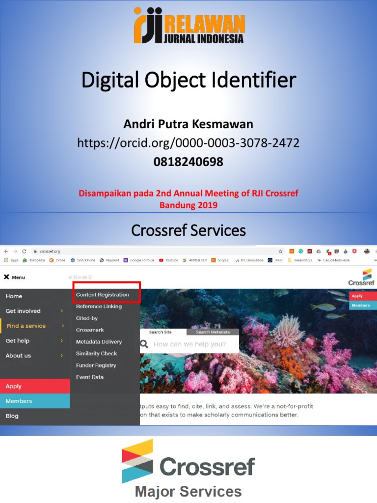The width and height of the screenshot is (377, 503).
Task: Click the Relawan Jurnal Indonesia logo
Action: [189, 25]
